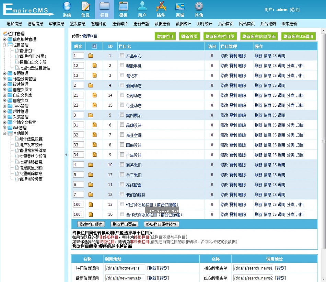Open the 系统 globe icon
326x282 pixels.
coord(67,6)
